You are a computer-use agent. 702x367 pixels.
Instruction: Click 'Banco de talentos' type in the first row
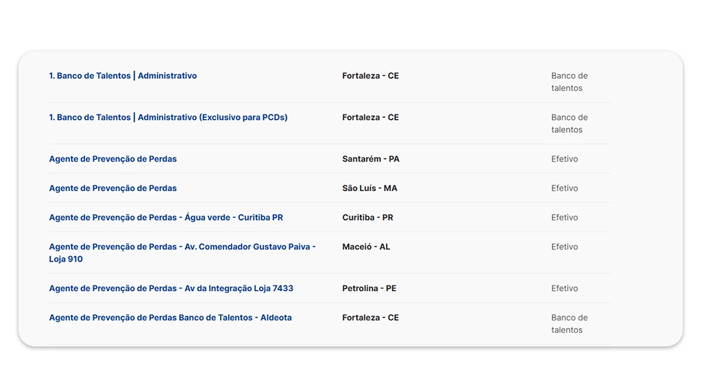tap(569, 82)
